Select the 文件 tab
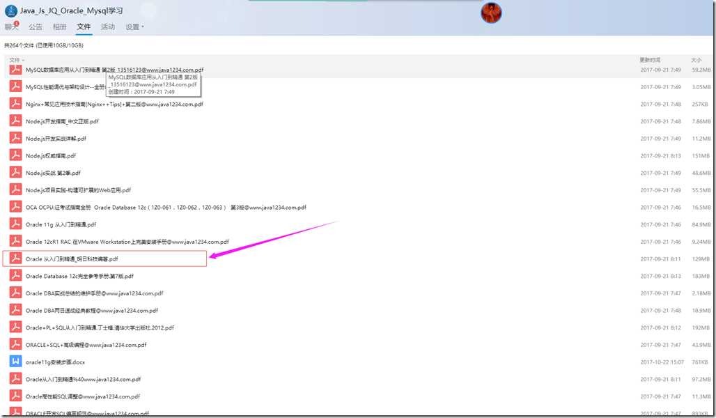Image resolution: width=716 pixels, height=418 pixels. point(84,27)
